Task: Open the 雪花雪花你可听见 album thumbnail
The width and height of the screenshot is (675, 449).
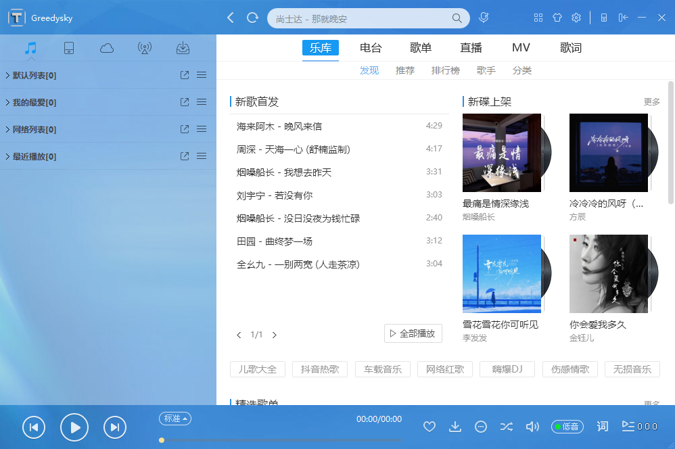Action: pyautogui.click(x=501, y=273)
